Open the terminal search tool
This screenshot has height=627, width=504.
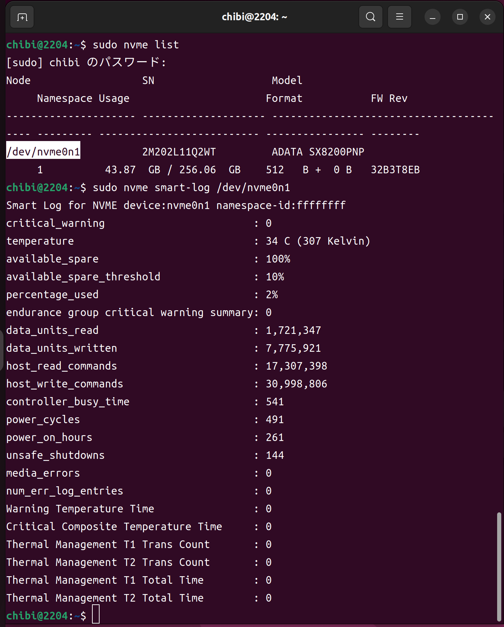click(370, 17)
